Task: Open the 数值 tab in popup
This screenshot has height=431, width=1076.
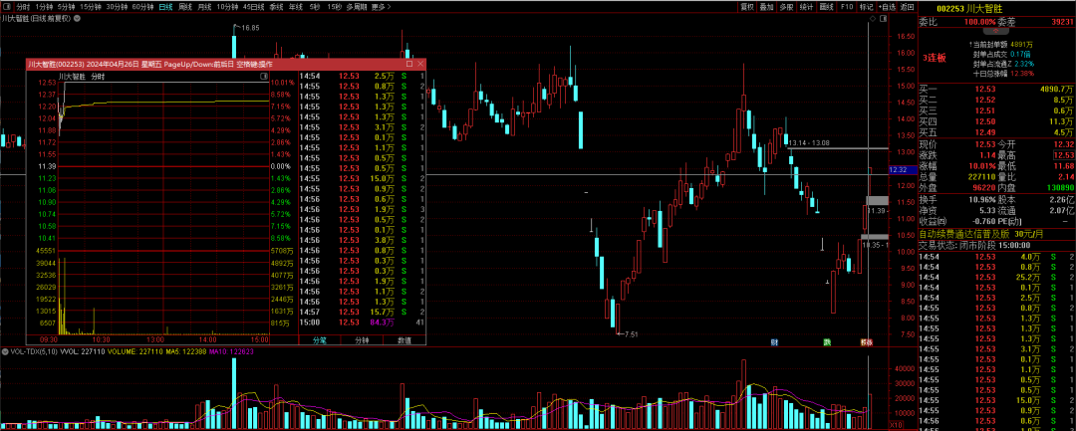Action: pos(404,339)
